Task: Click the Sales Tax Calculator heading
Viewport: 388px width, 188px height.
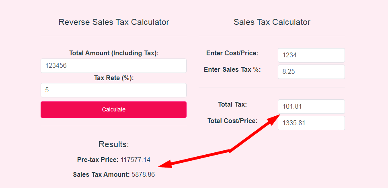Action: [x=272, y=22]
